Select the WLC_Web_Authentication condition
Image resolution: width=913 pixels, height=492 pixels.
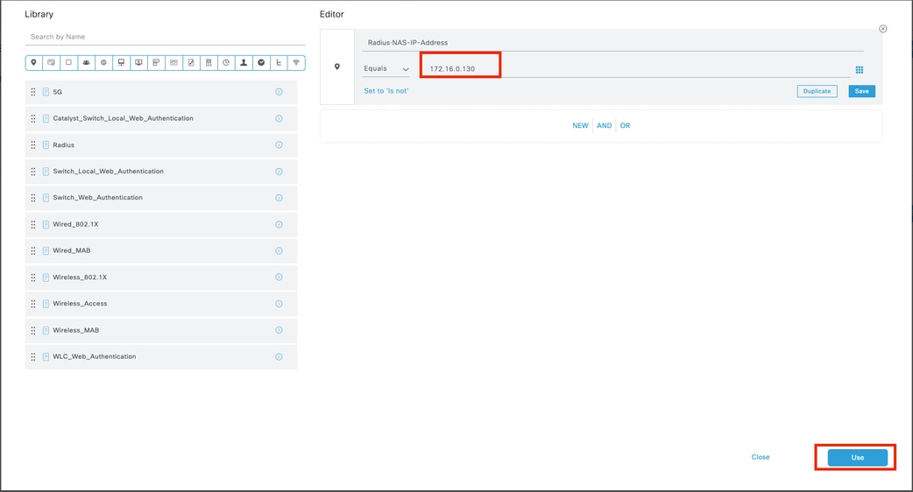point(160,356)
